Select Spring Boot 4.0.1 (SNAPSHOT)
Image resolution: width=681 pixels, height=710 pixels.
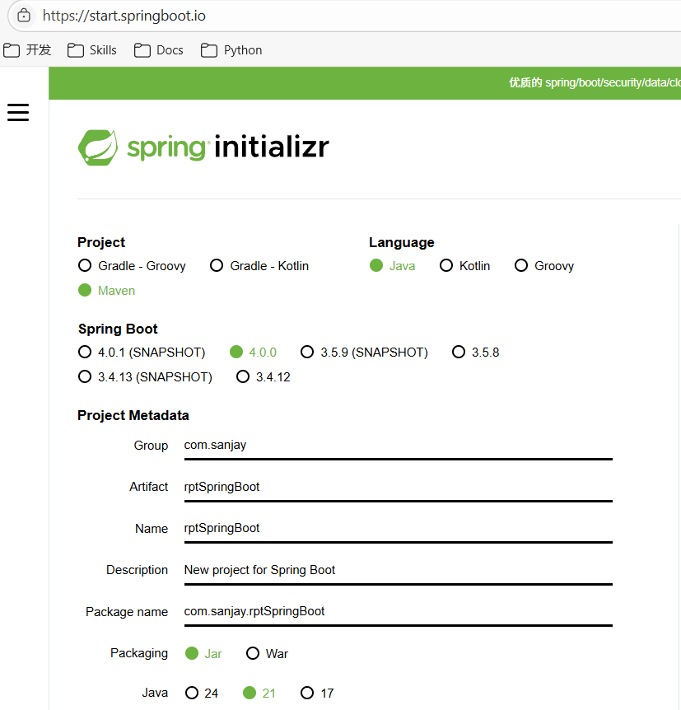142,353
